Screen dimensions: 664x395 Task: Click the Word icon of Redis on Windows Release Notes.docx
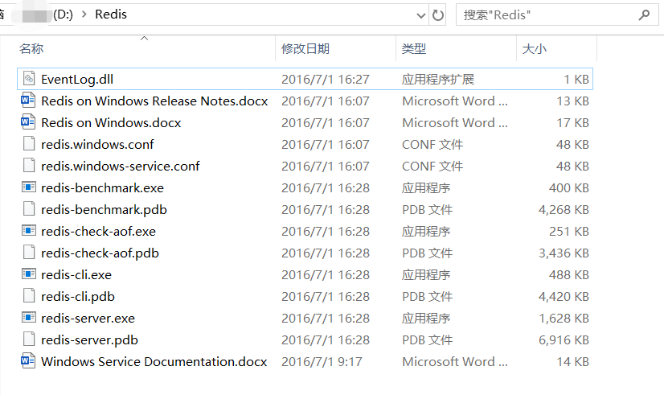[28, 101]
